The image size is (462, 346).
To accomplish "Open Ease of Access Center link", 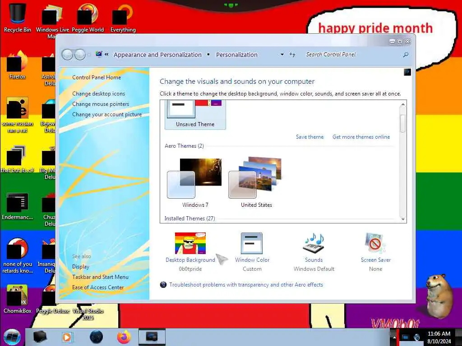I will pos(98,287).
